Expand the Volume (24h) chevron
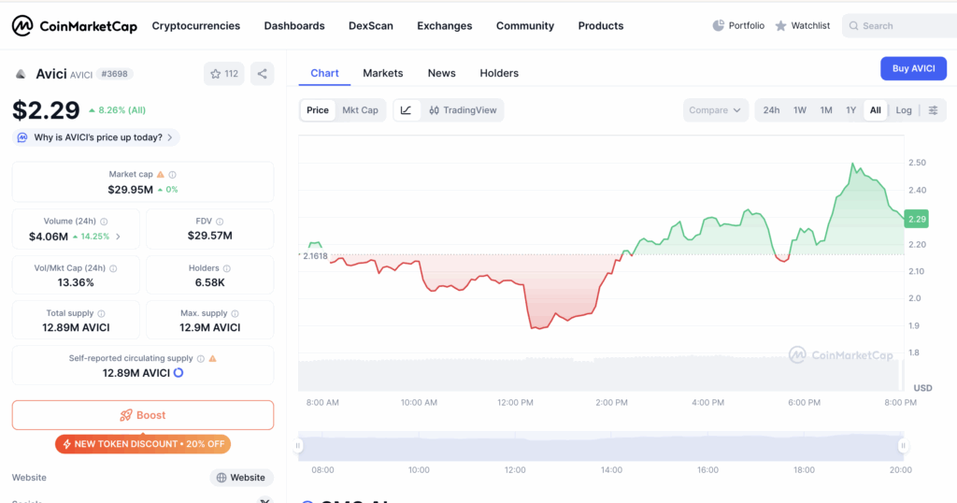 pyautogui.click(x=118, y=237)
